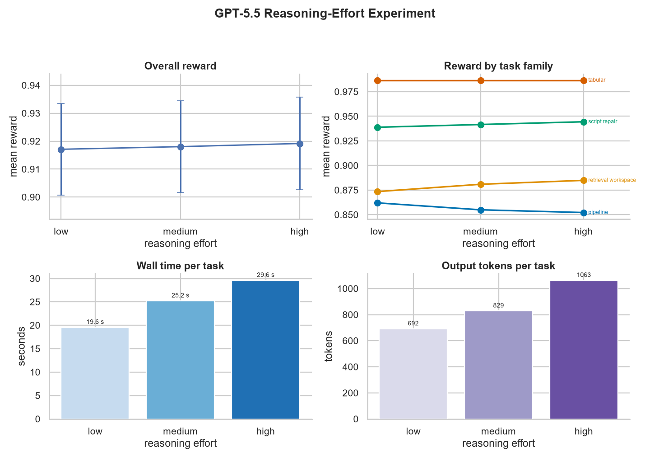Click the "tokens" y-axis label
Viewport: 645px width, 458px height.
(x=329, y=346)
